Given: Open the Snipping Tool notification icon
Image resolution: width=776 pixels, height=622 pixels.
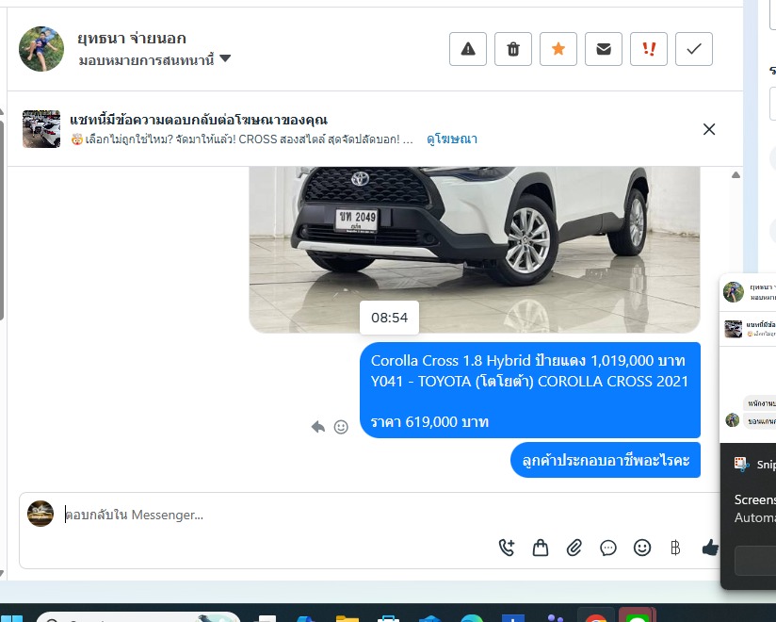Looking at the screenshot, I should pos(741,464).
